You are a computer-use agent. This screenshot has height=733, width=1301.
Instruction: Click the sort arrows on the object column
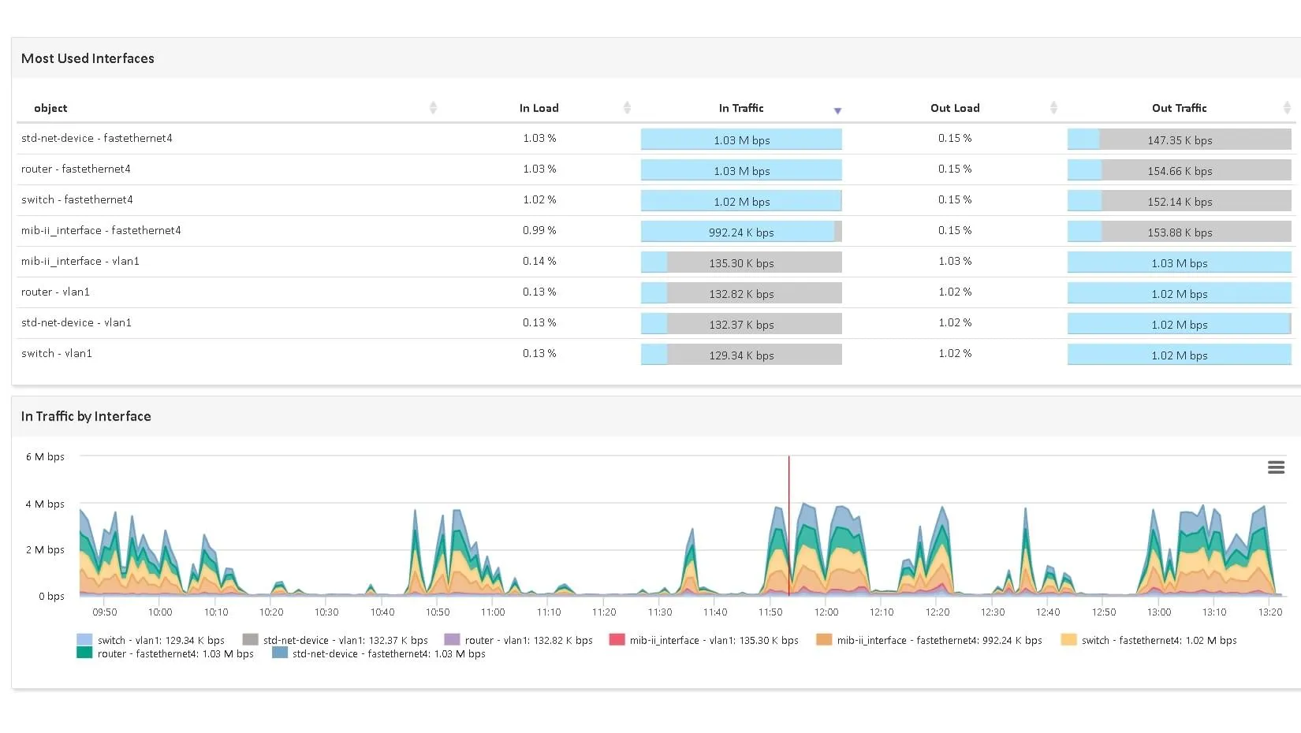tap(432, 107)
